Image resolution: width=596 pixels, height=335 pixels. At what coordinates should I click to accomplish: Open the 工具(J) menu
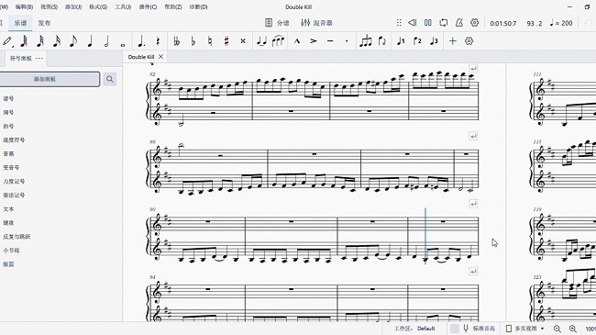pos(123,6)
